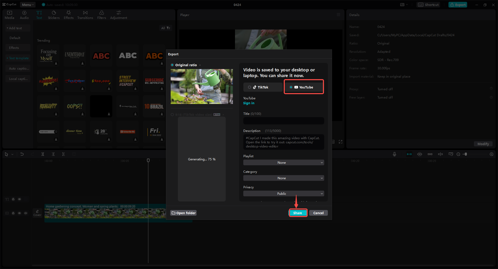Open the Playlist dropdown

coord(283,162)
